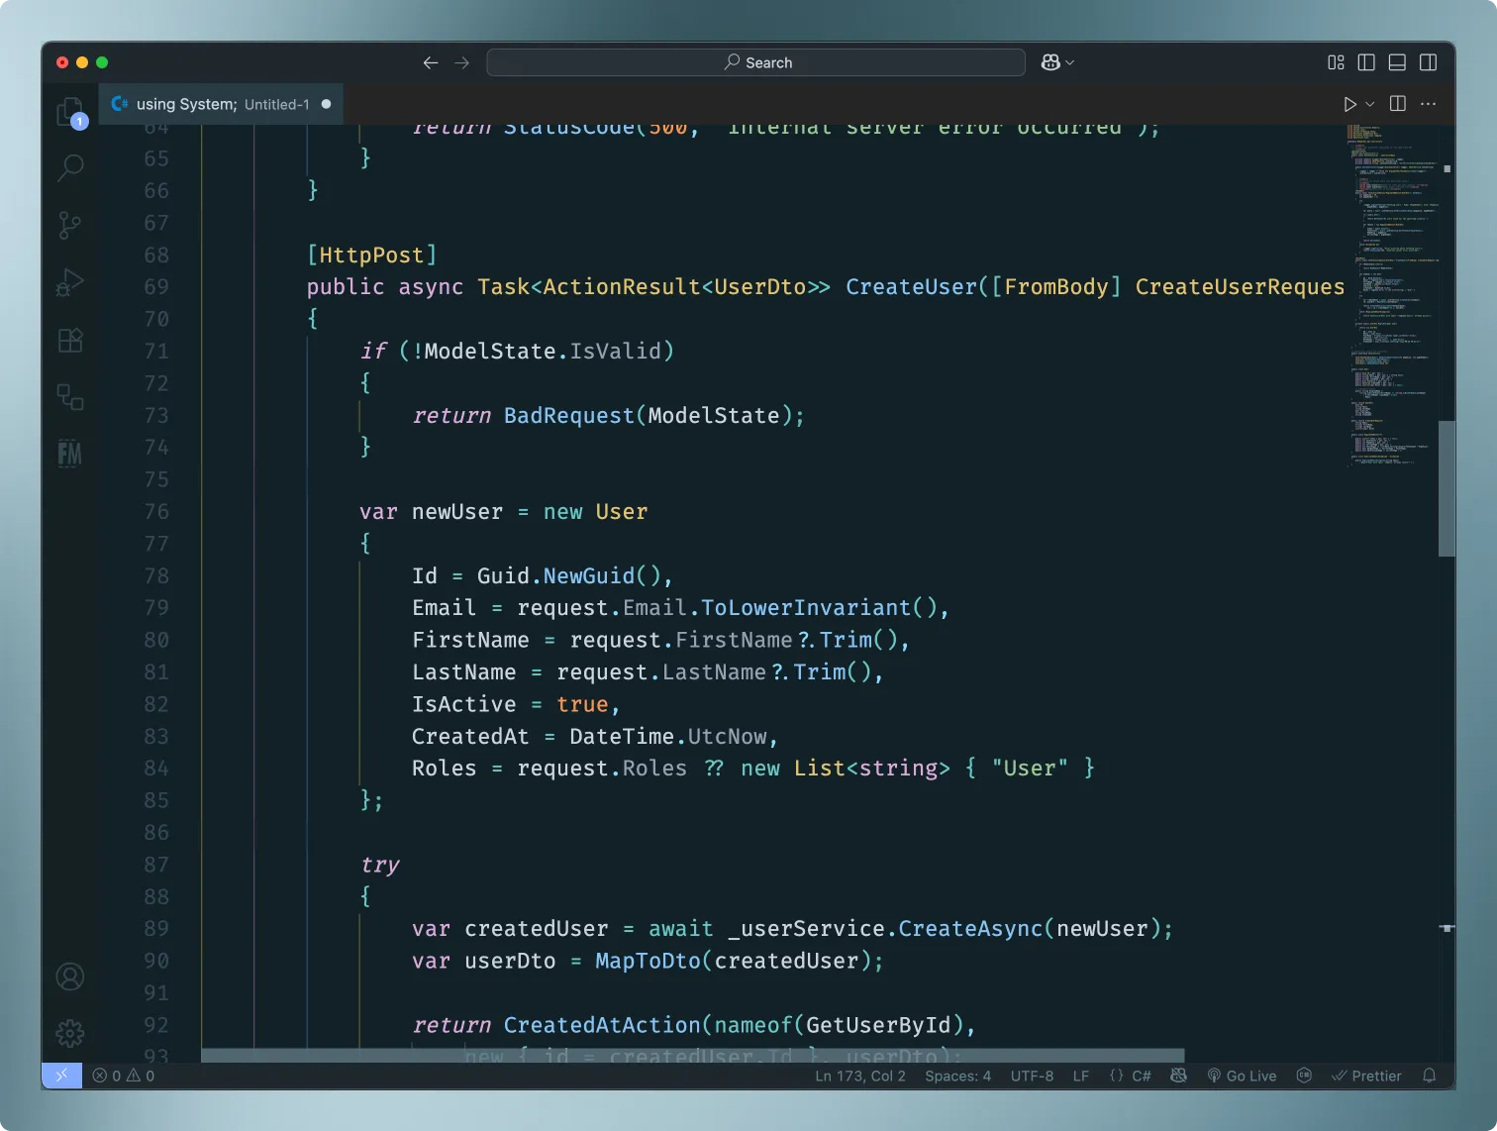Toggle the Secondary Side Bar
The image size is (1497, 1131).
click(1429, 61)
